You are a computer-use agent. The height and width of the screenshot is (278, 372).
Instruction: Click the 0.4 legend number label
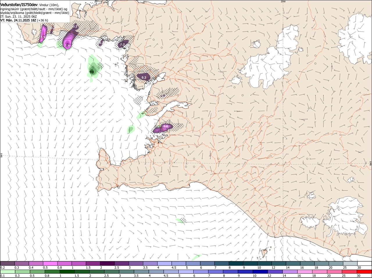click(31, 268)
